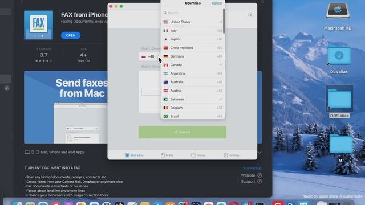Screen dimensions: 365x205
Task: Click the 4+ age rating
Action: click(83, 55)
